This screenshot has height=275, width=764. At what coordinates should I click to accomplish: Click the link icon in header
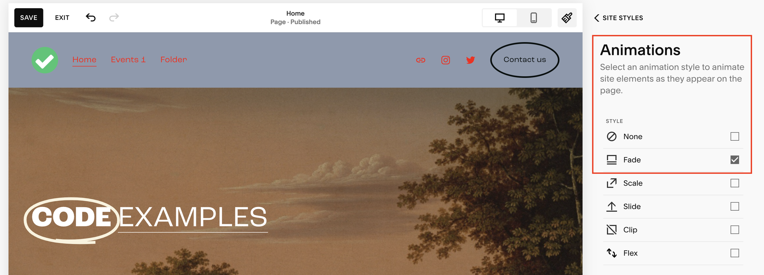(x=421, y=60)
